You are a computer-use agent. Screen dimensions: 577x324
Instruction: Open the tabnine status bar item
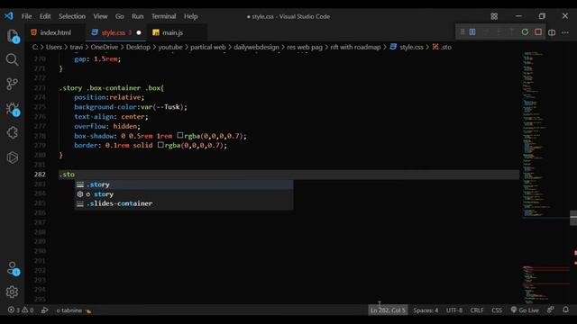74,310
